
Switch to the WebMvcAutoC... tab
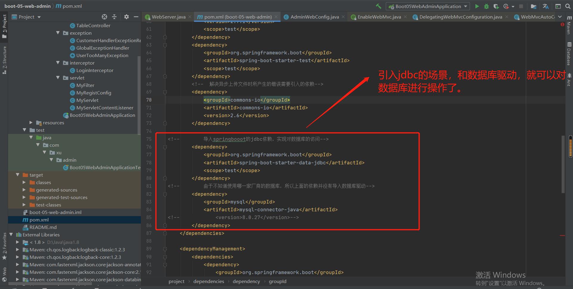(x=534, y=17)
